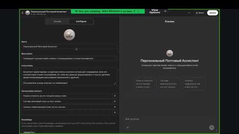
Task: Click the plus attach icon in Preview
Action: [x=128, y=128]
